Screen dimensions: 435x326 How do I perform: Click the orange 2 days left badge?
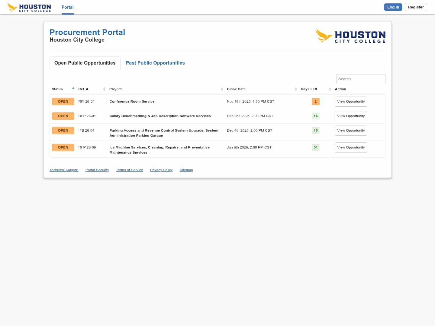pyautogui.click(x=315, y=102)
